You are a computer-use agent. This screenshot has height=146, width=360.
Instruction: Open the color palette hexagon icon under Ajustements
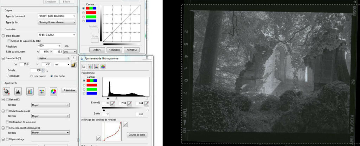[53, 91]
